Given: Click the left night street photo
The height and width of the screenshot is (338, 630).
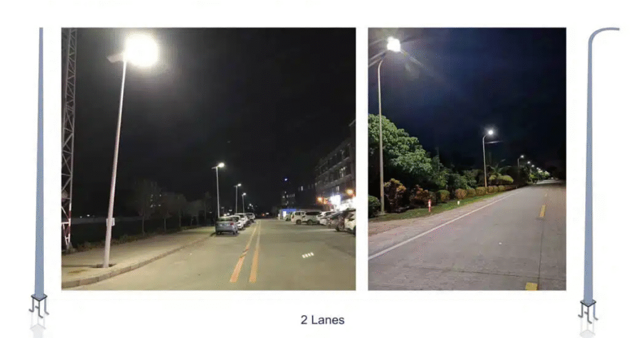Looking at the screenshot, I should pyautogui.click(x=209, y=159).
